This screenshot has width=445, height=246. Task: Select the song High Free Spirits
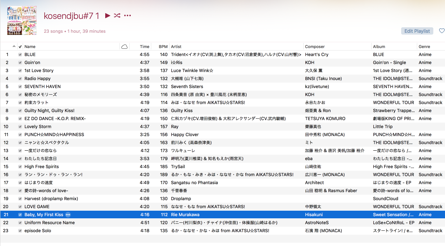click(42, 167)
